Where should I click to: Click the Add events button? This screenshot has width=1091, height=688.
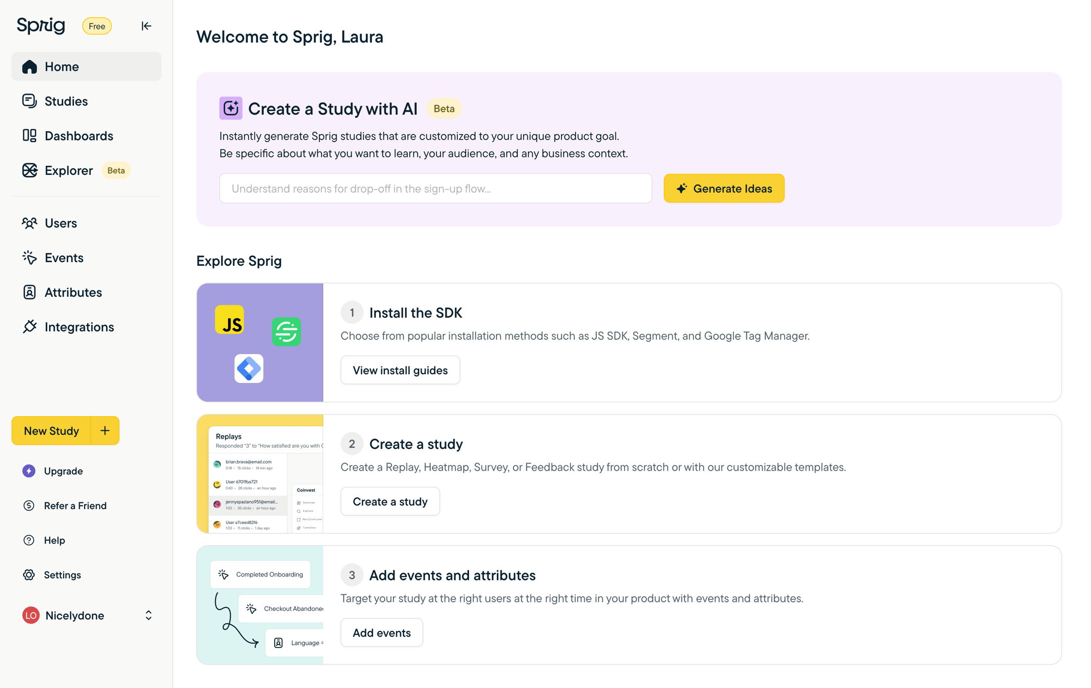click(x=381, y=633)
